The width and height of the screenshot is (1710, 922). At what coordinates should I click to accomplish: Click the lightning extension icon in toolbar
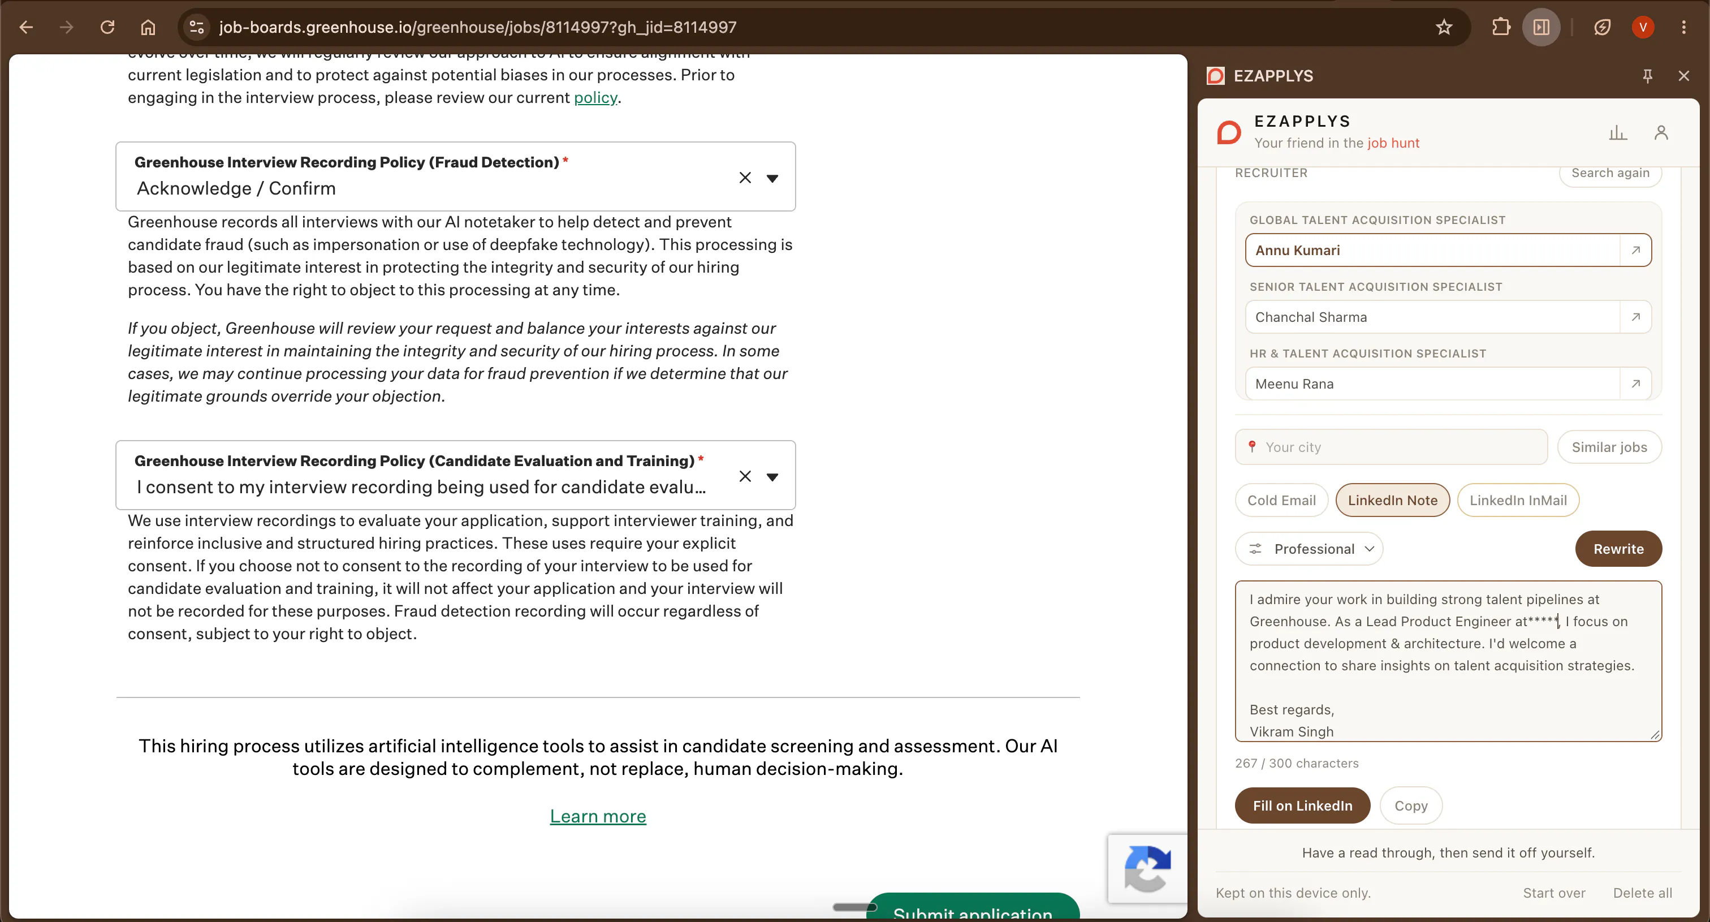[x=1602, y=27]
